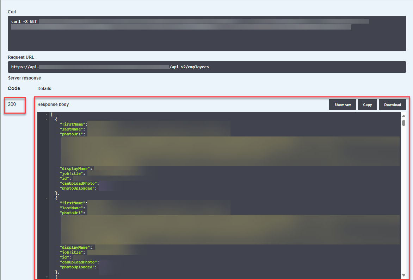Click "firstName" key in the second employee object
The image size is (413, 280).
coord(73,203)
